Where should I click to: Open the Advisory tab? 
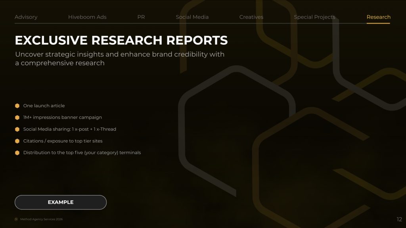pos(26,17)
